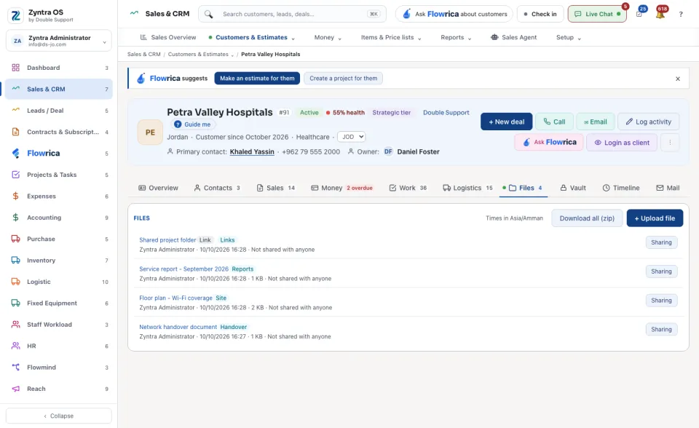
Task: Switch to the Sales tab
Action: [275, 188]
